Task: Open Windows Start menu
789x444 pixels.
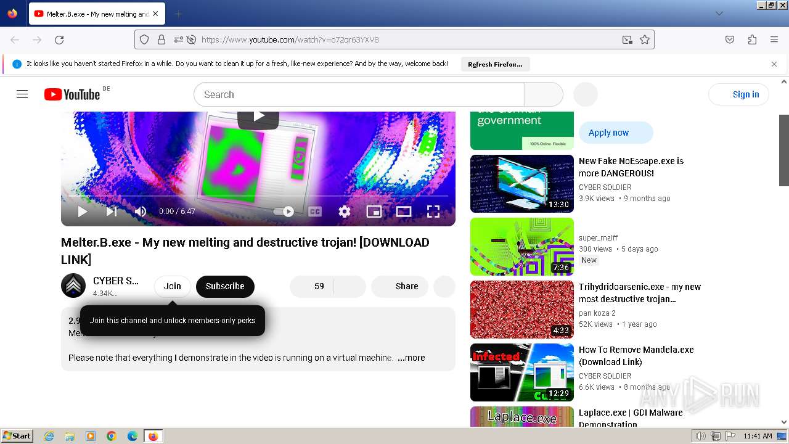Action: 17,436
